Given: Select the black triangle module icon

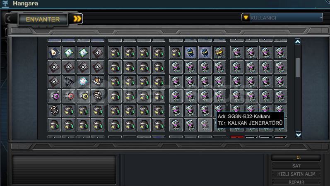Looking at the screenshot, I should 69,81.
